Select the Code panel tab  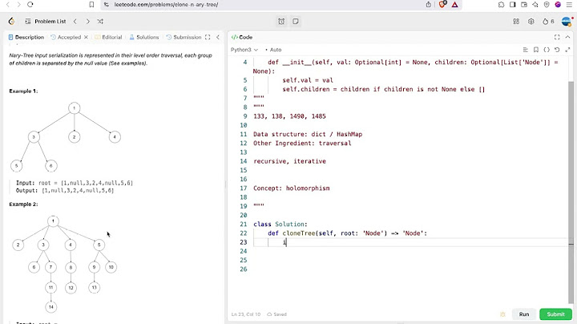(242, 37)
